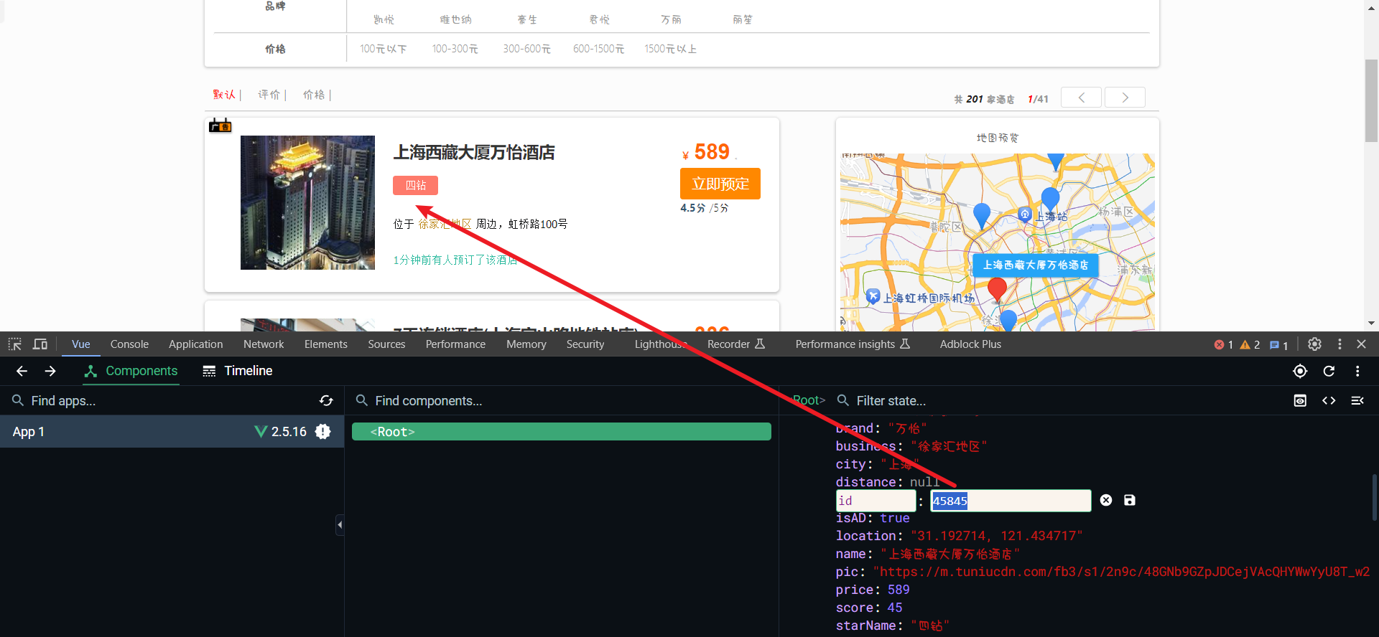The height and width of the screenshot is (637, 1379).
Task: Open the Security tab
Action: click(585, 344)
